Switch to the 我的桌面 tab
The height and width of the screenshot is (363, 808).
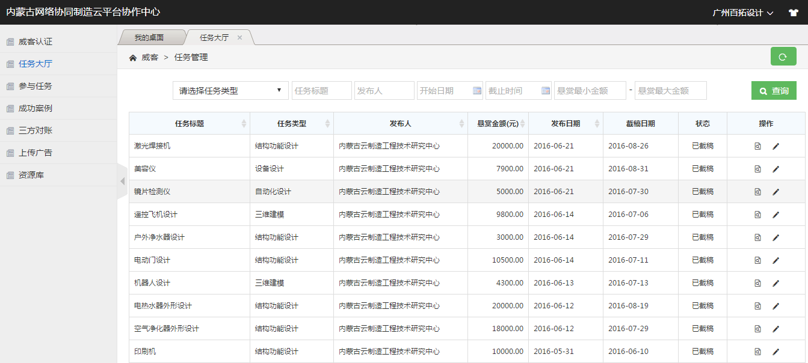tap(149, 37)
